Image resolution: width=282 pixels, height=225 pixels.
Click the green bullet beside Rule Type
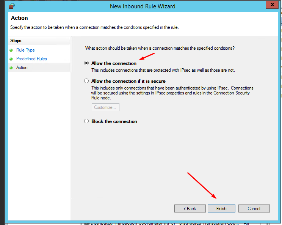(x=11, y=50)
